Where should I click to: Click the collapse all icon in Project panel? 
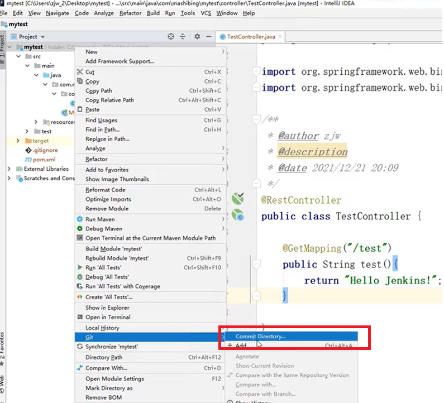click(x=183, y=36)
